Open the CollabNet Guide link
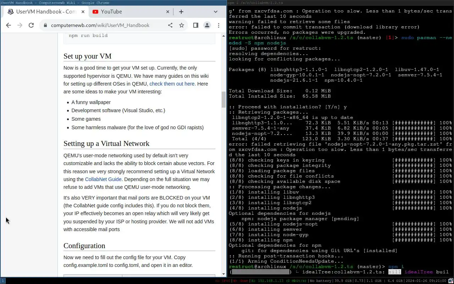 point(103,179)
